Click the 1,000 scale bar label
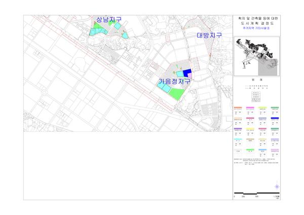 [277, 197]
